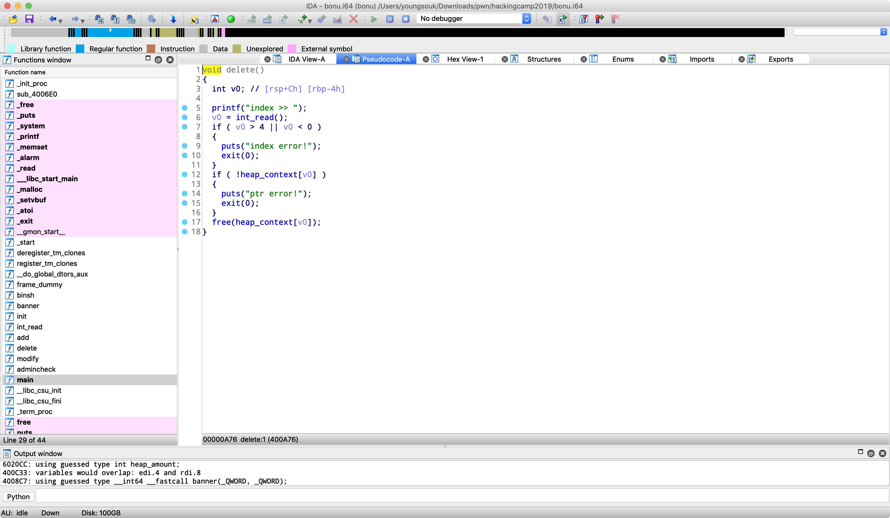Screen dimensions: 890x518
Task: Switch to the Imports tab
Action: point(701,59)
